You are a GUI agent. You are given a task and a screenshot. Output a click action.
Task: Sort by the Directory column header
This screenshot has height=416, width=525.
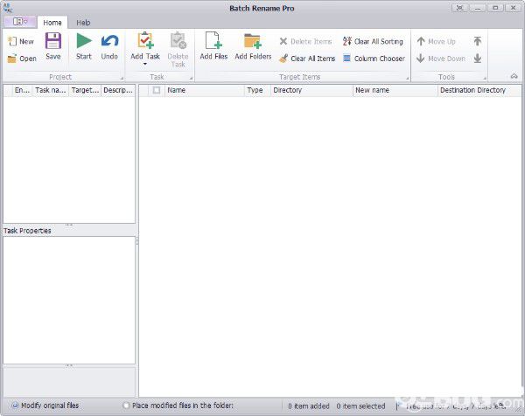[x=311, y=90]
